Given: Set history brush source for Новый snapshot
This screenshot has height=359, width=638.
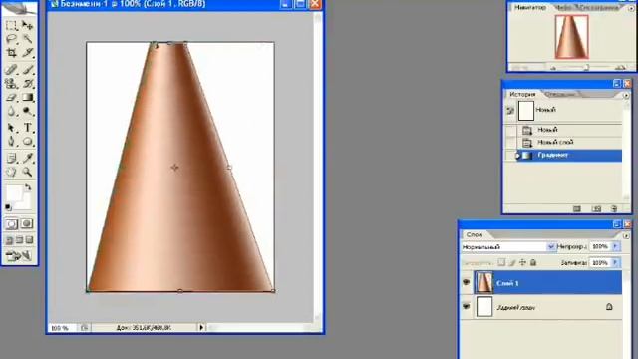Looking at the screenshot, I should pos(510,111).
